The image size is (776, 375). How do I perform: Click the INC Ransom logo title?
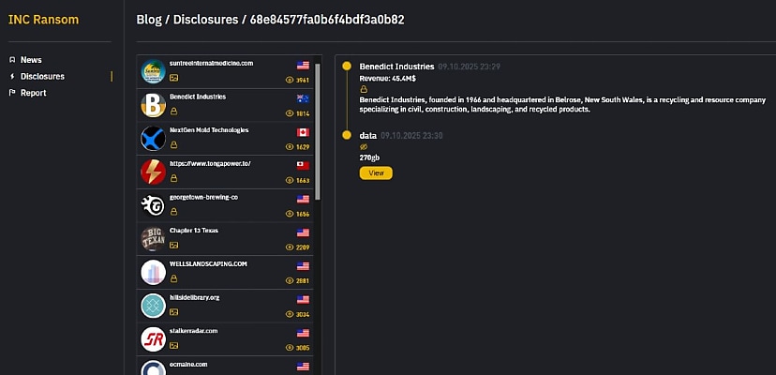pyautogui.click(x=43, y=20)
